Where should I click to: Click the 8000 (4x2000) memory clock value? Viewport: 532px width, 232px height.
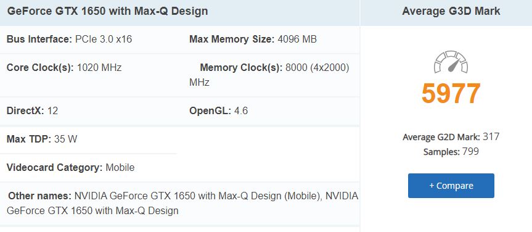click(x=317, y=68)
